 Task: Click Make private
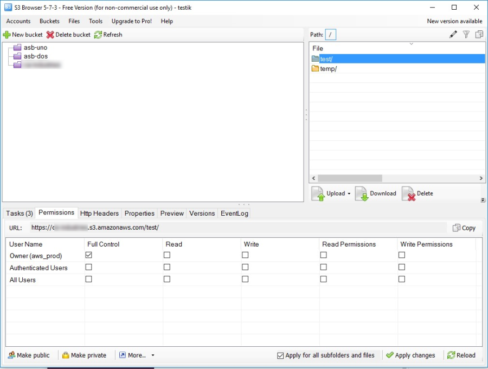84,355
